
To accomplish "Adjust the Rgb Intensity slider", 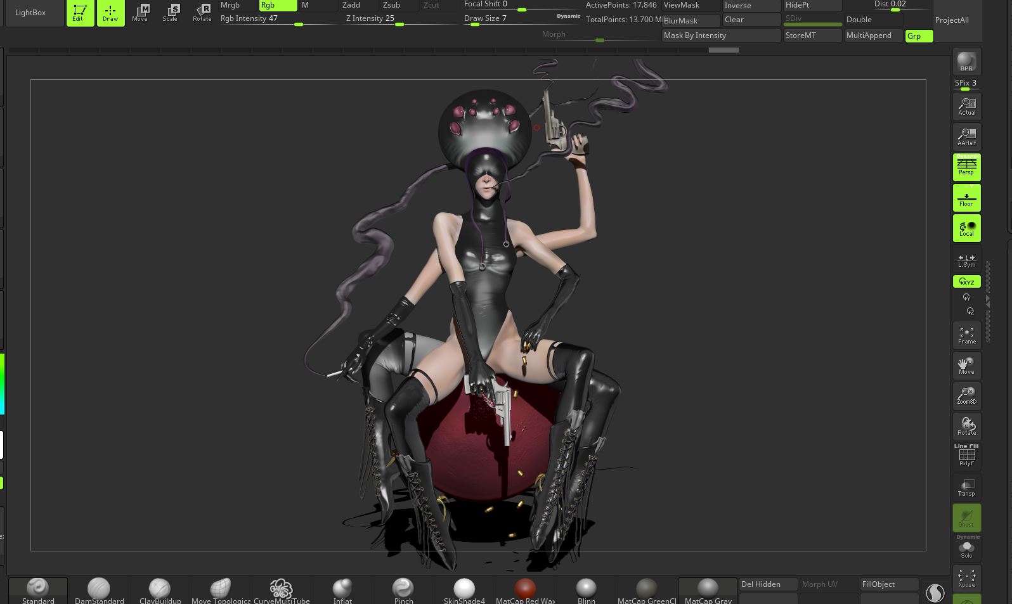I will point(278,20).
